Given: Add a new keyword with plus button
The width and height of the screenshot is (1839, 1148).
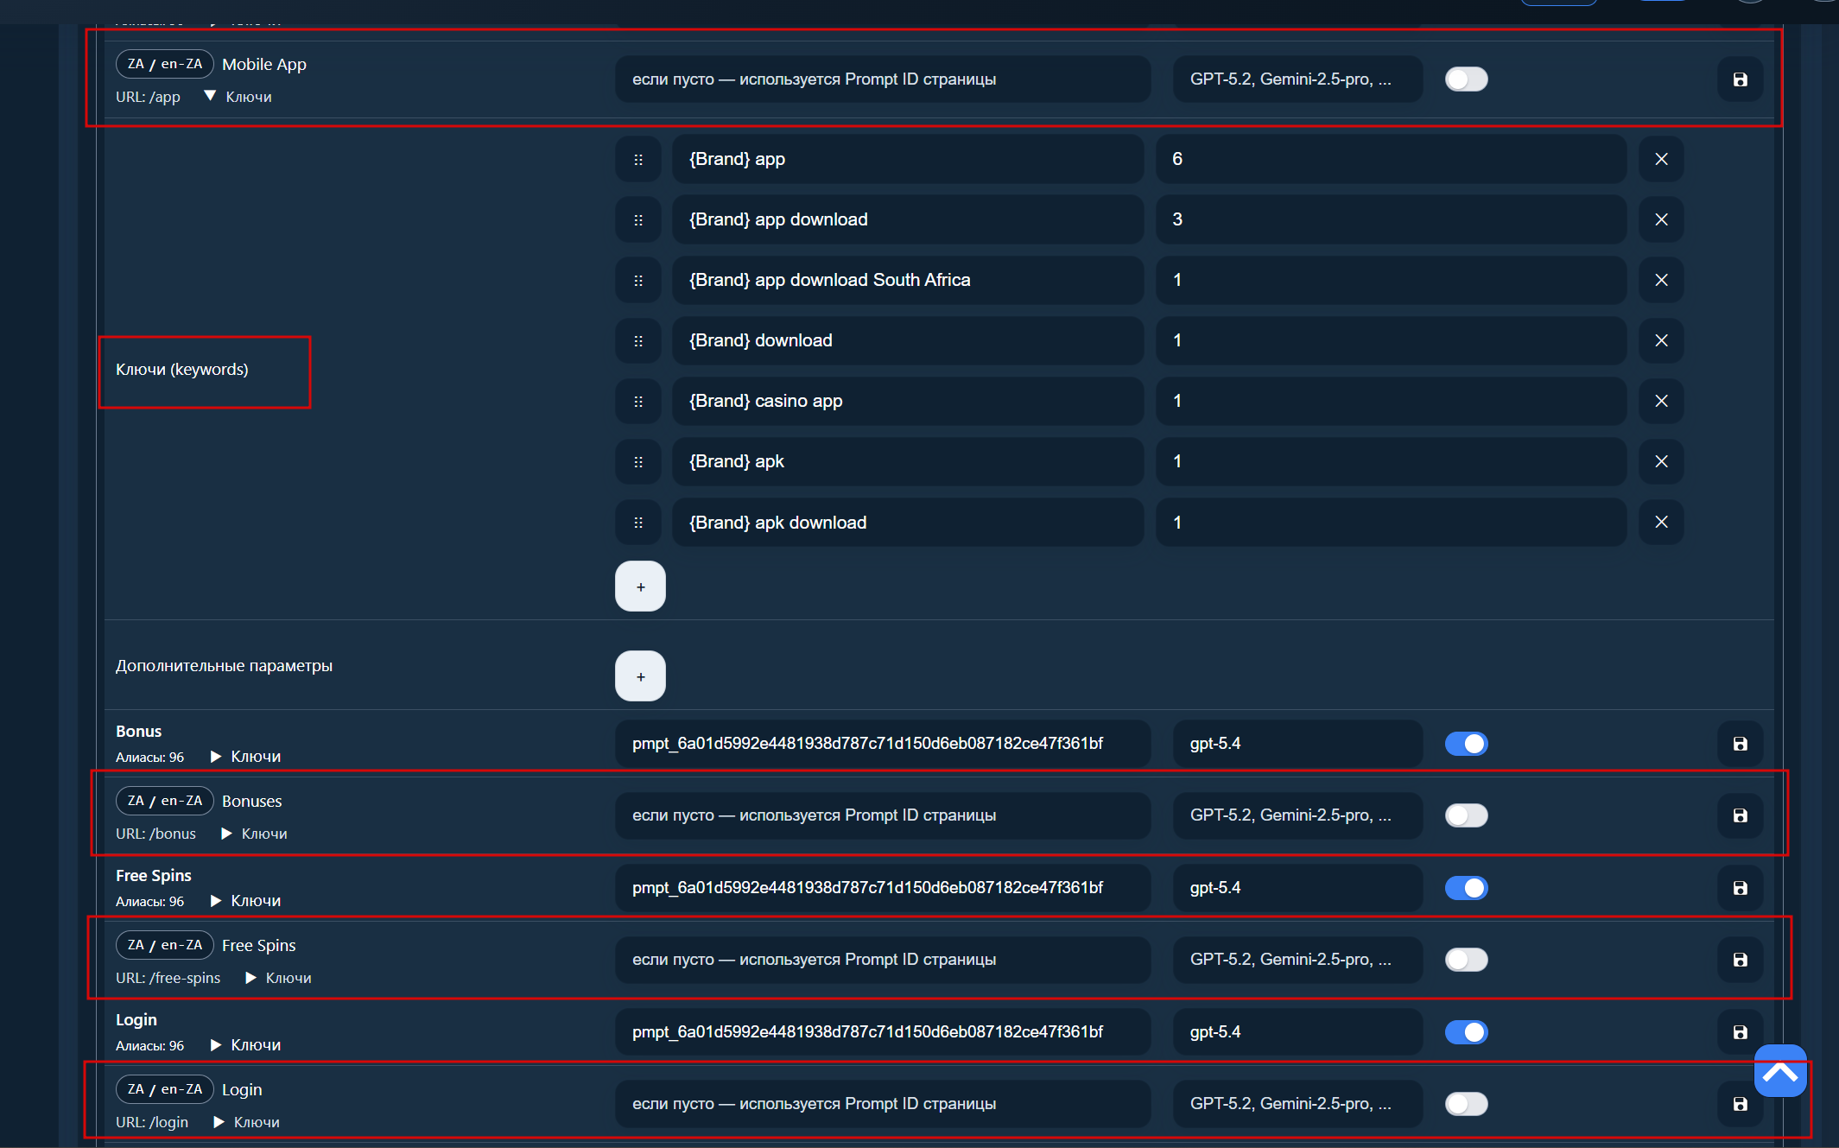Looking at the screenshot, I should point(640,587).
